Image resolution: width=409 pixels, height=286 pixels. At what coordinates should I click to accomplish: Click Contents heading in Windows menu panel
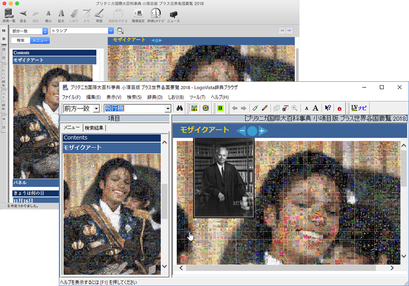111,138
